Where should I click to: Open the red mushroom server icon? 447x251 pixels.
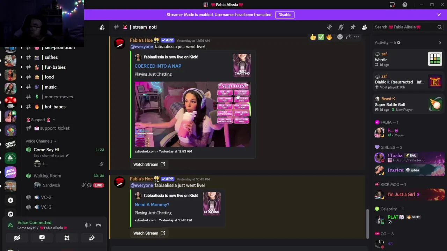click(10, 102)
